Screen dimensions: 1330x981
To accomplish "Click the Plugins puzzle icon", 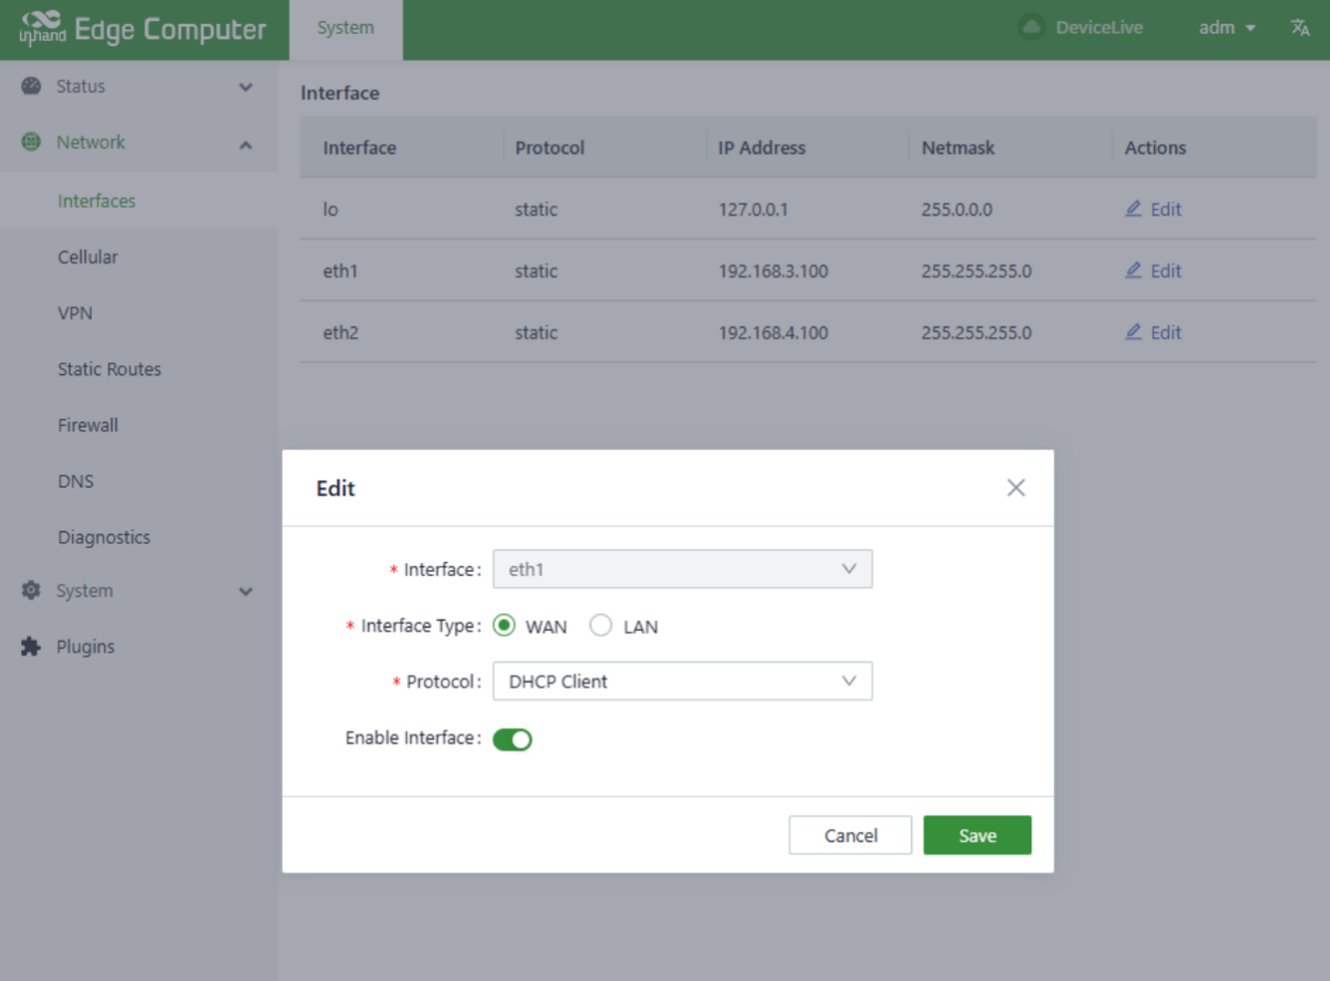I will point(32,647).
